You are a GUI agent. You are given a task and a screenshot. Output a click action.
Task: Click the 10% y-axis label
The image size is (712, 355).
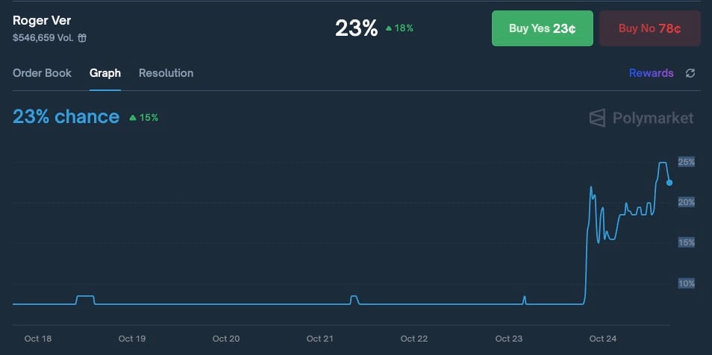tap(686, 283)
